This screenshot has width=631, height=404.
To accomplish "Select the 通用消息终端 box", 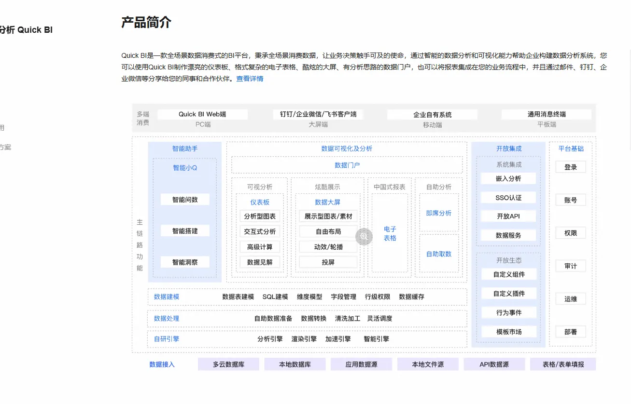I will pos(547,114).
